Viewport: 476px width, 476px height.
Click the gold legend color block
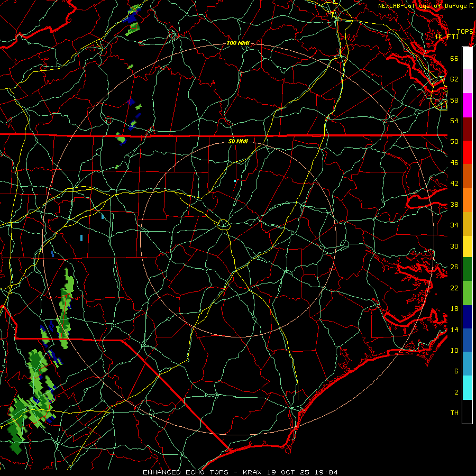tap(467, 224)
